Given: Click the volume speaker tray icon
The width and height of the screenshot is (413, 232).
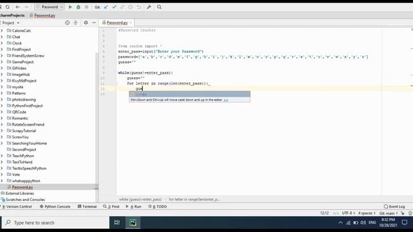Looking at the screenshot, I should point(363,223).
